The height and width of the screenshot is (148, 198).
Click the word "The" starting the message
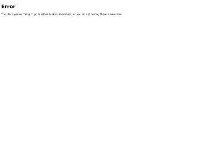[x=4, y=14]
